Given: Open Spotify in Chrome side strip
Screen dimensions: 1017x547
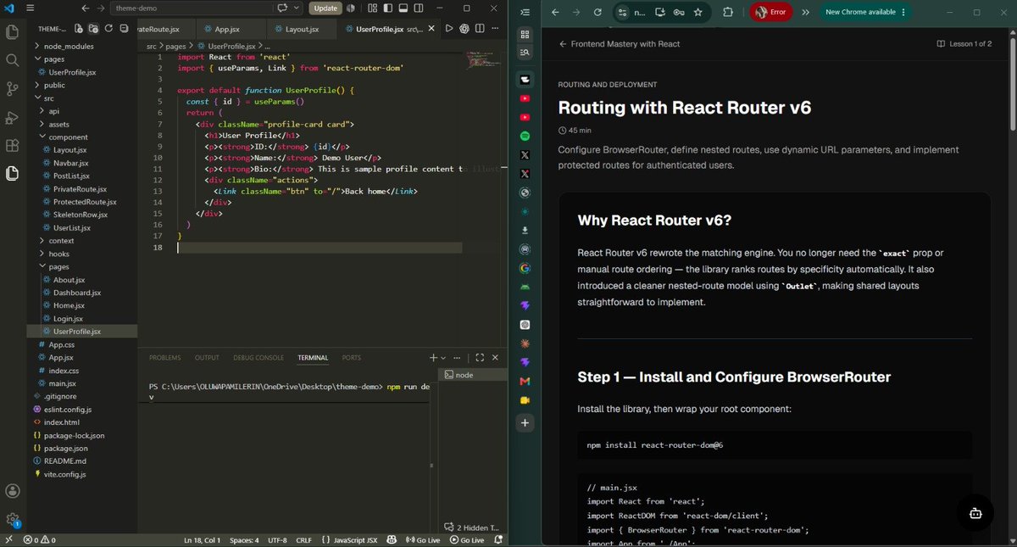Looking at the screenshot, I should [525, 137].
